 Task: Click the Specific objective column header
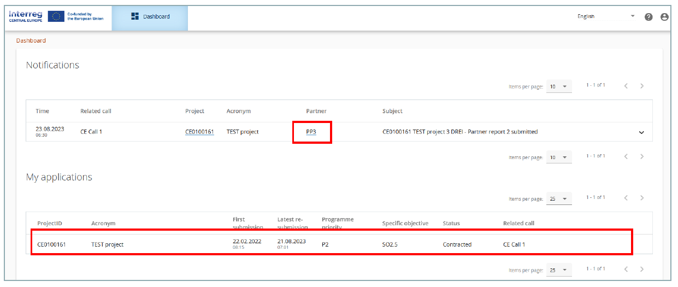tap(405, 223)
